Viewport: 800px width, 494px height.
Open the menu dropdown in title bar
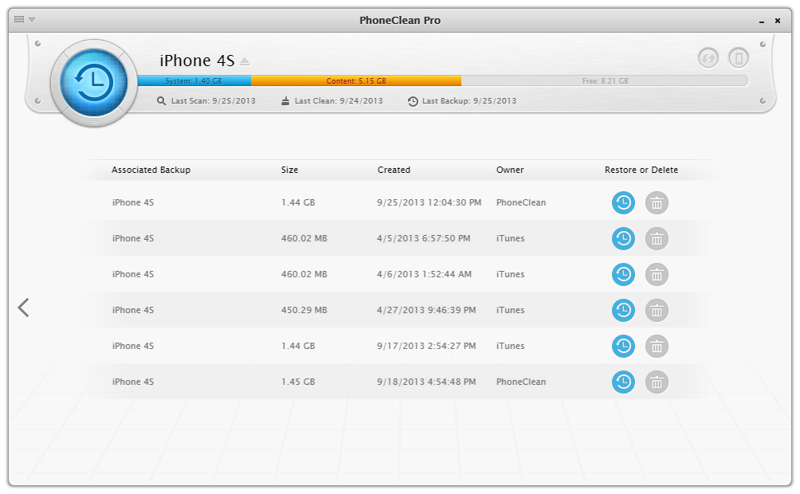[24, 19]
